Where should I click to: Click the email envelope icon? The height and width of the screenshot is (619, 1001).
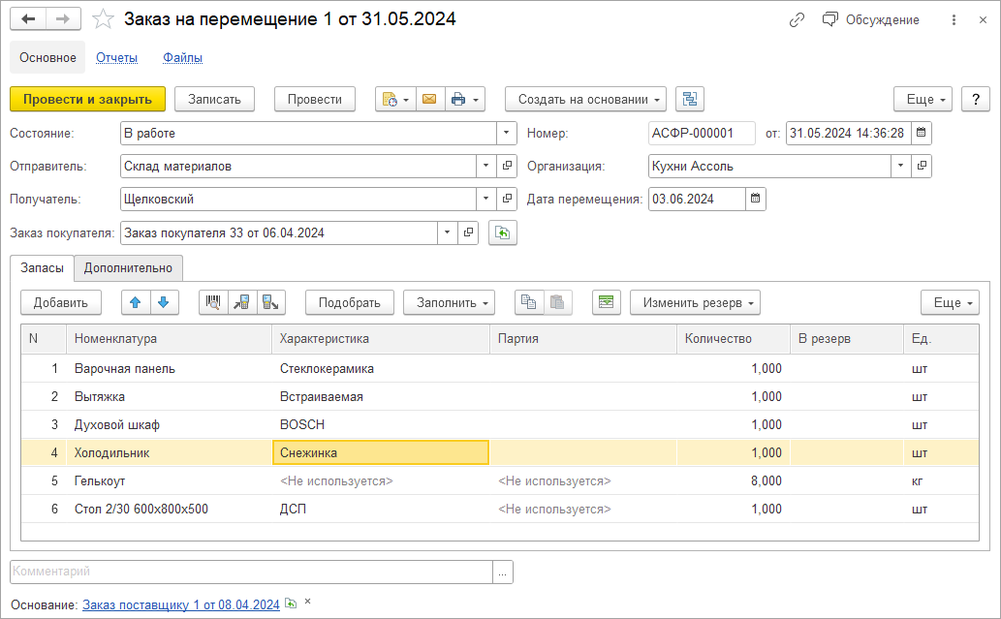(429, 99)
